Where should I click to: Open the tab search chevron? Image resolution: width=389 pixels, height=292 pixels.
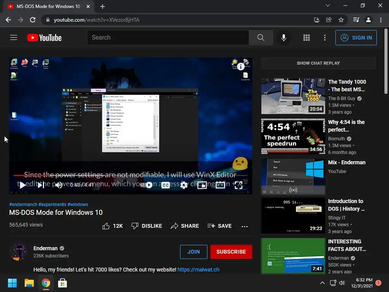click(328, 5)
